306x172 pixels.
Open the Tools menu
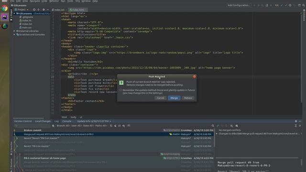tap(70, 1)
